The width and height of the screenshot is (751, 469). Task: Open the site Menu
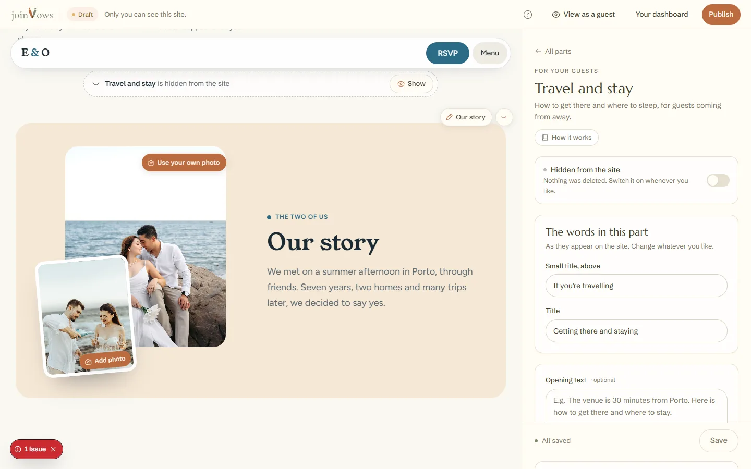(x=490, y=53)
